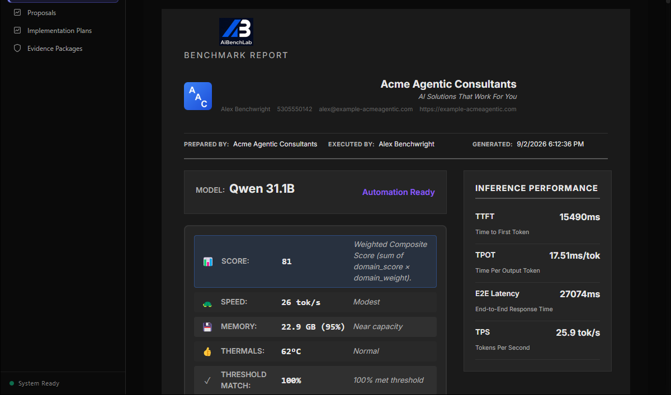This screenshot has height=395, width=671.
Task: Click the memory value 22.9 GB (95%)
Action: (x=313, y=327)
